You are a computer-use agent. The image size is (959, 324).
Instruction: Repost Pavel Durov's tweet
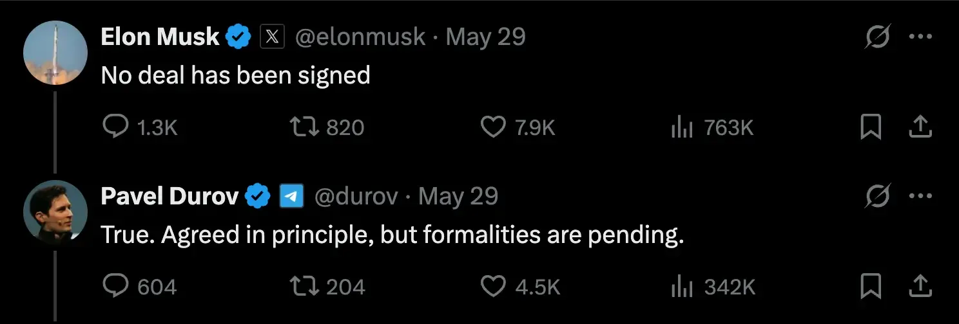(305, 286)
